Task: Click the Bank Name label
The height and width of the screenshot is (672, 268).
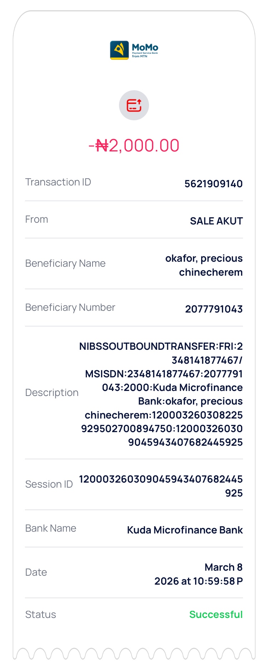Action: (x=51, y=528)
